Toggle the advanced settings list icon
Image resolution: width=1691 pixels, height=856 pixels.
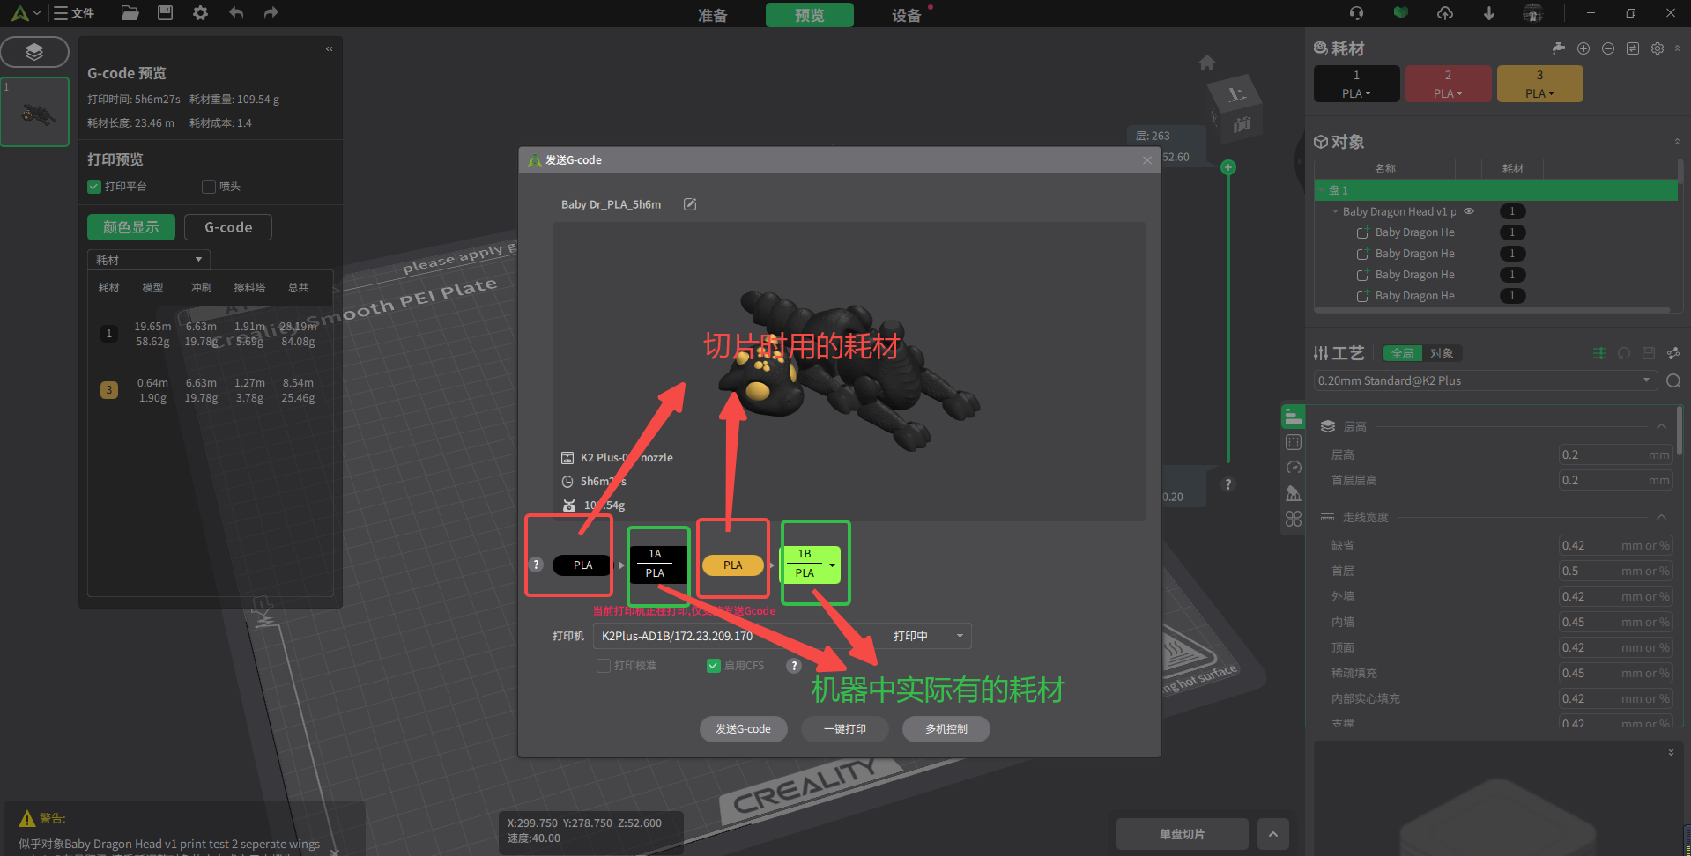[1599, 353]
